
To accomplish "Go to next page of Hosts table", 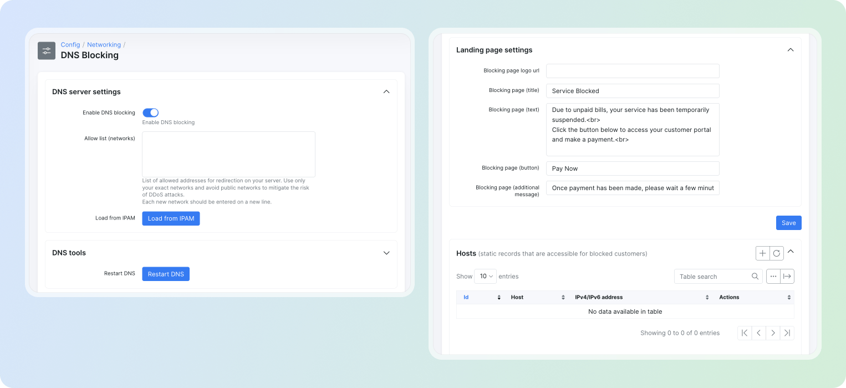I will click(773, 333).
